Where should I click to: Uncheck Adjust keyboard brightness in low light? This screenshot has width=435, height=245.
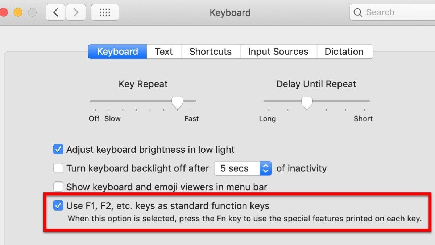(58, 149)
